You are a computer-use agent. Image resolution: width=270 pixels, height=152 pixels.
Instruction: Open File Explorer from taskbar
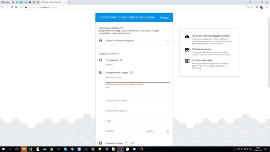(x=24, y=149)
